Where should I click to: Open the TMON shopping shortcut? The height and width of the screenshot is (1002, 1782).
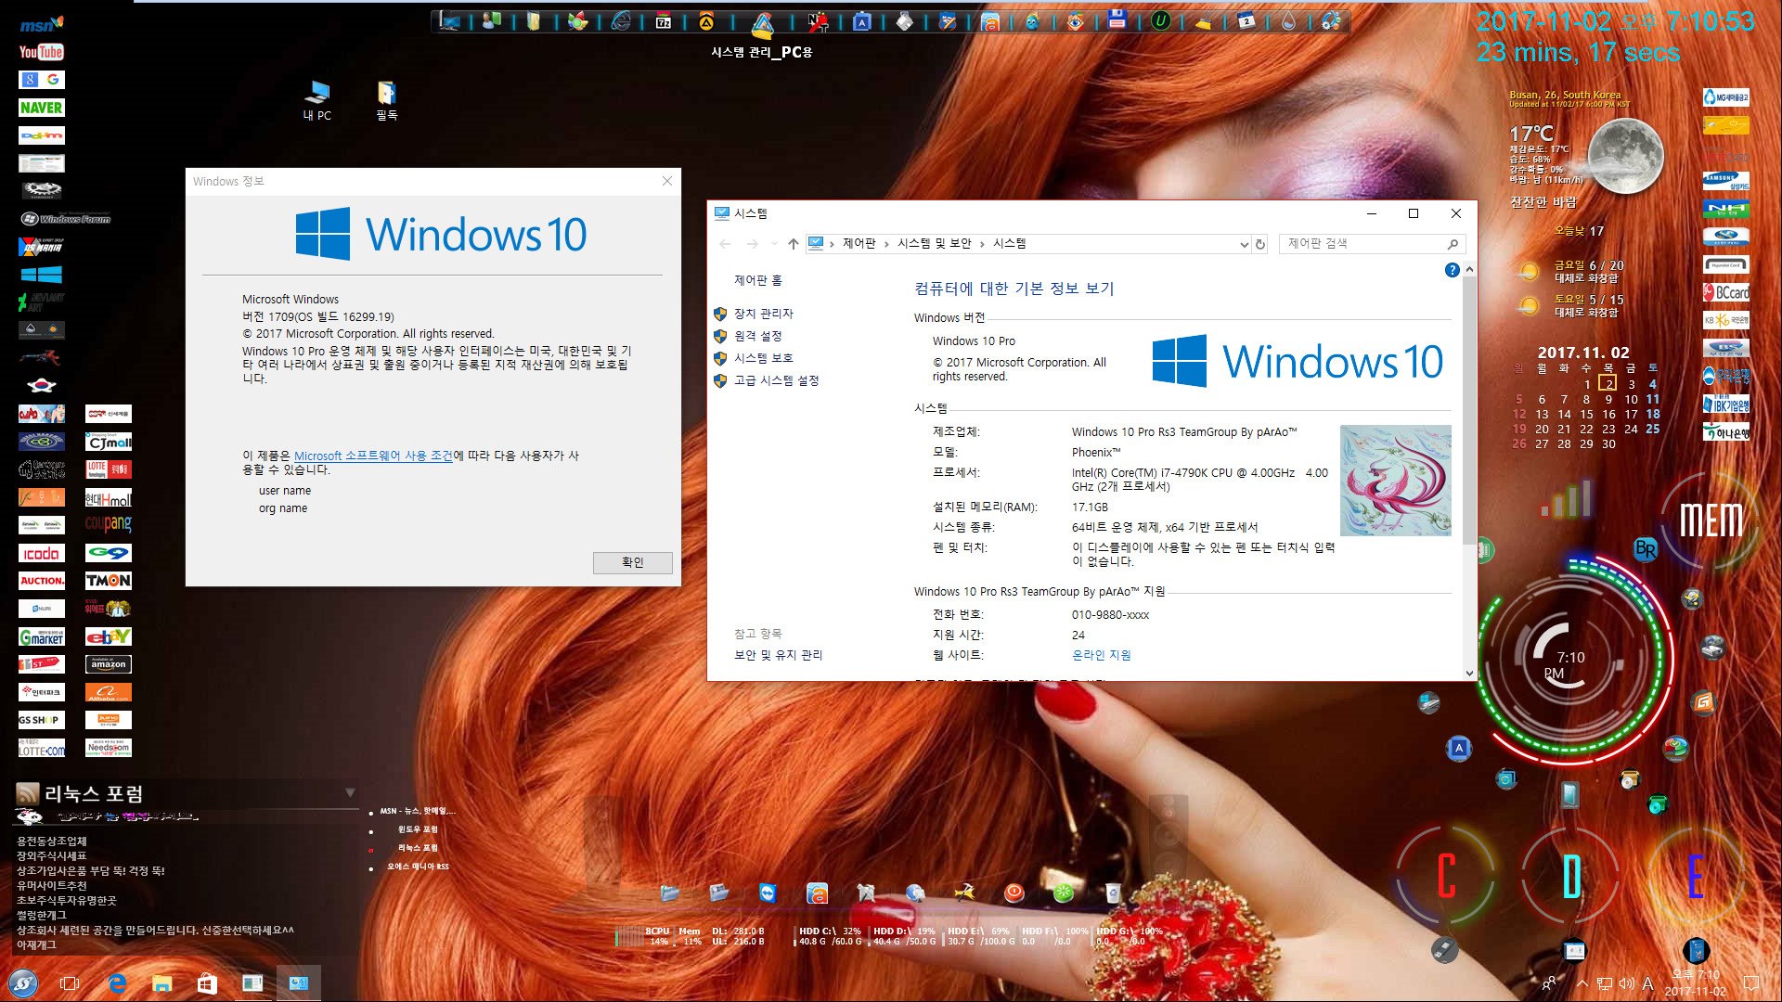[x=108, y=581]
